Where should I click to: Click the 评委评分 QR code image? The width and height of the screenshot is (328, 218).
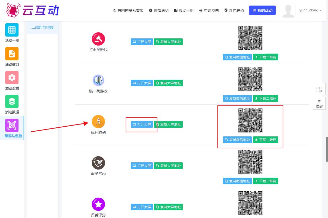click(x=250, y=203)
